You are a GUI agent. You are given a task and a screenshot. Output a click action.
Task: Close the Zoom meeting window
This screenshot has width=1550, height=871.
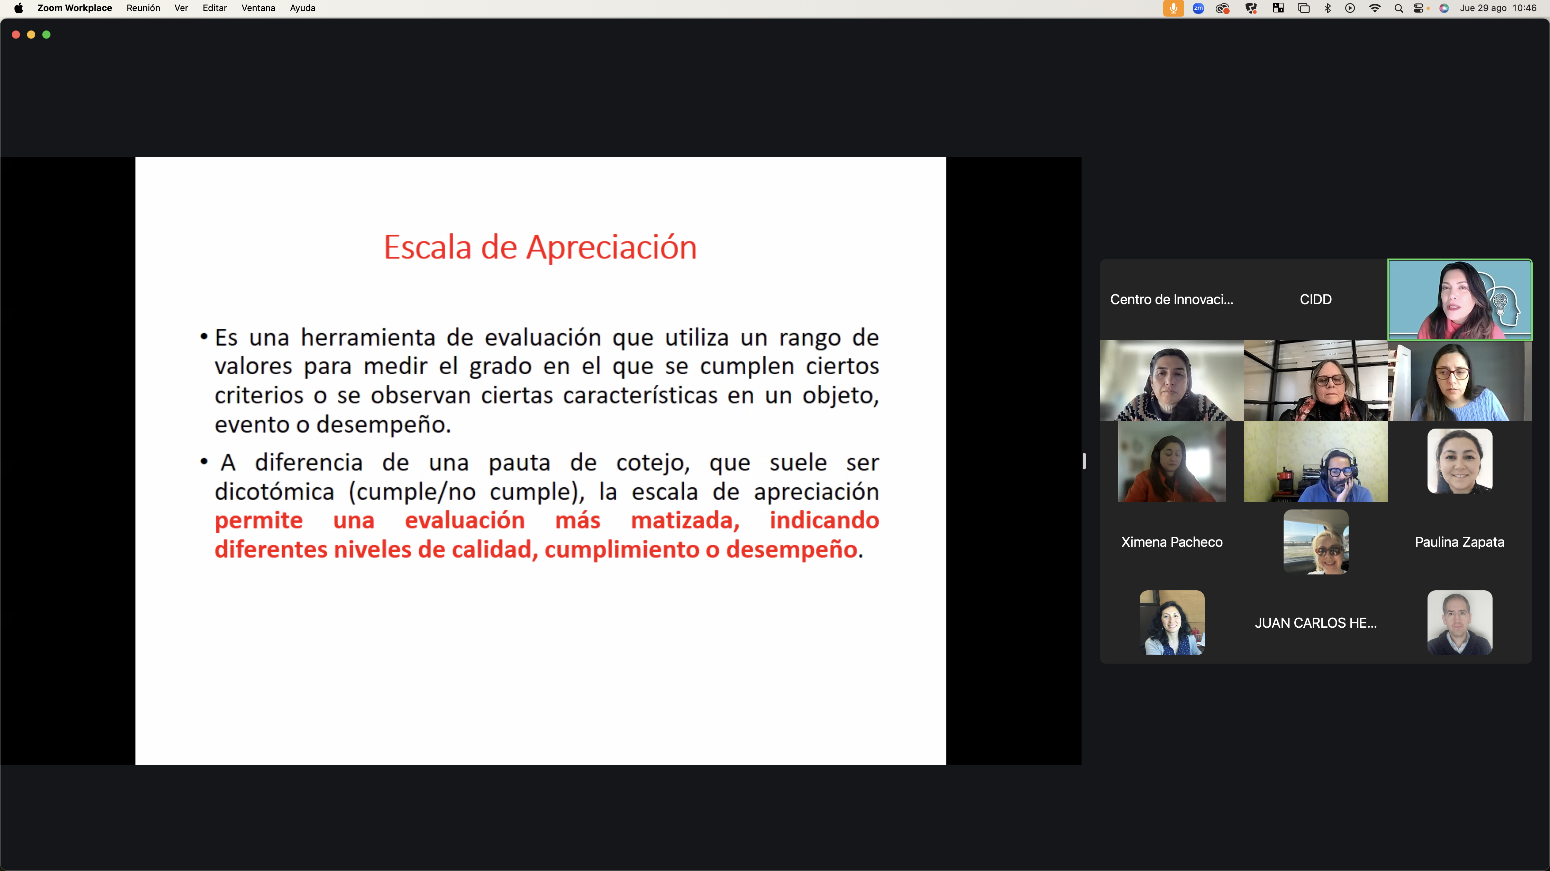click(x=16, y=35)
